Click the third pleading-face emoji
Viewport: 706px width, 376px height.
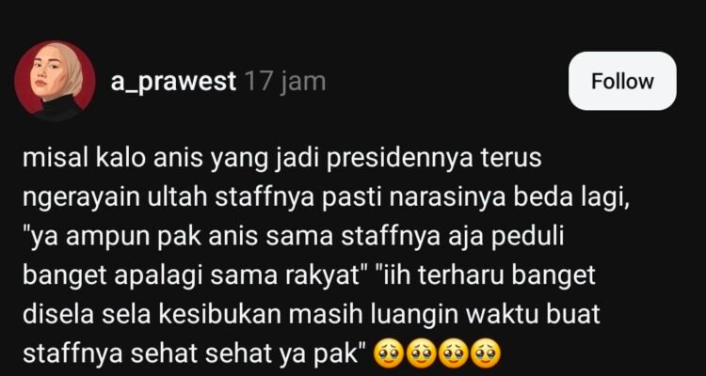pos(453,354)
